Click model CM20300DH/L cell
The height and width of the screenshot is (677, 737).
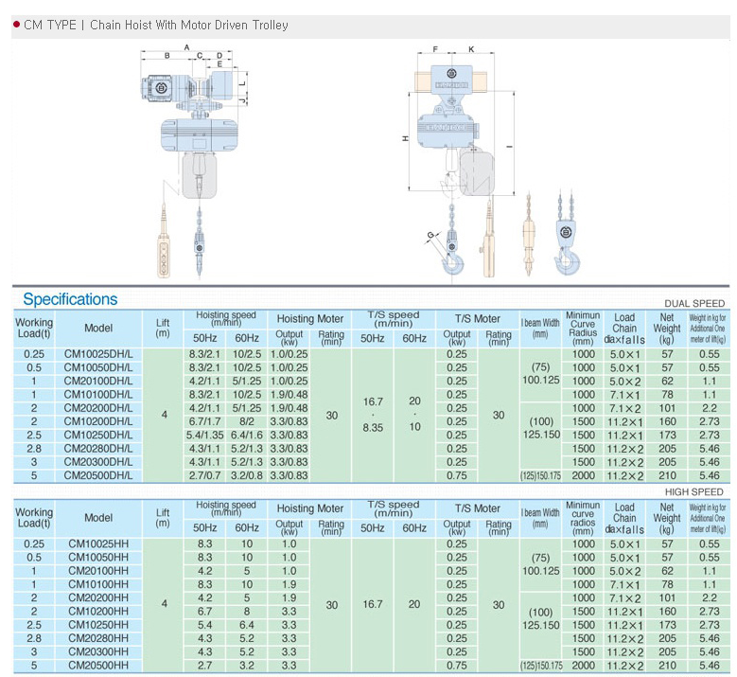98,462
